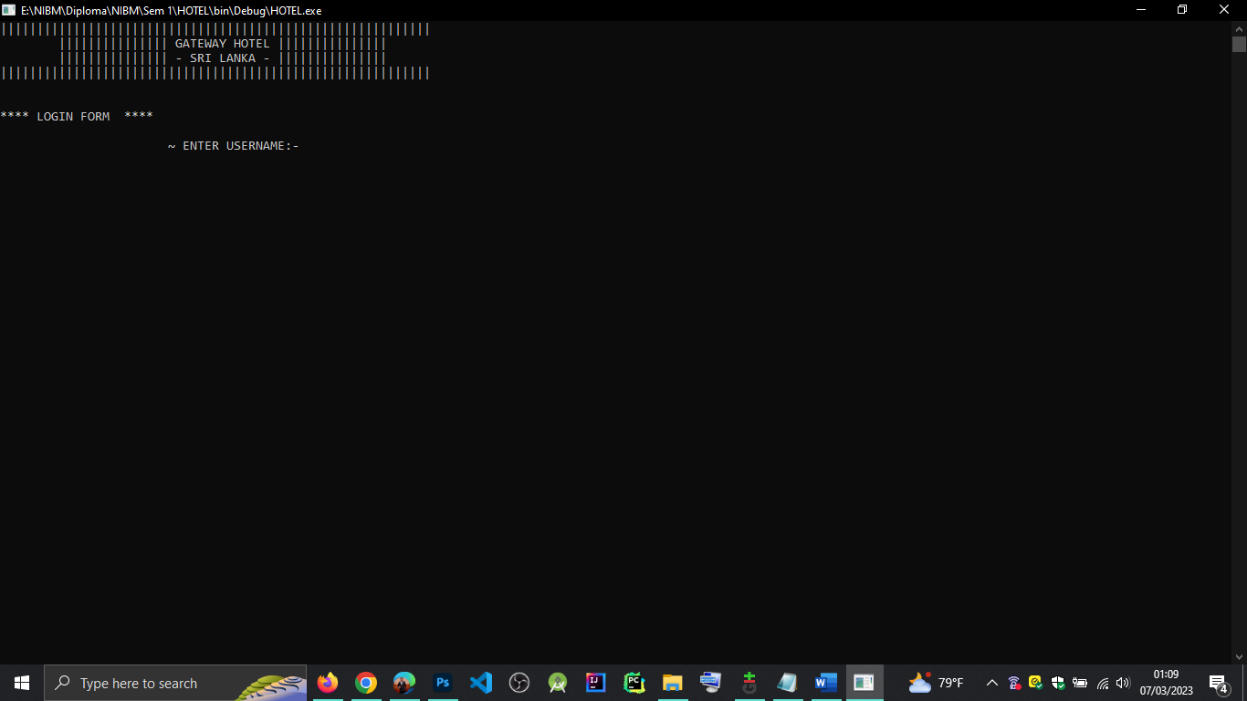The width and height of the screenshot is (1247, 701).
Task: Open the Start menu
Action: click(20, 683)
